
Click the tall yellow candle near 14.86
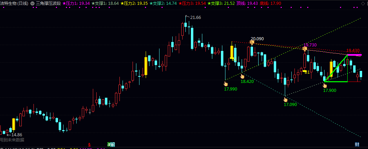(x=13, y=124)
